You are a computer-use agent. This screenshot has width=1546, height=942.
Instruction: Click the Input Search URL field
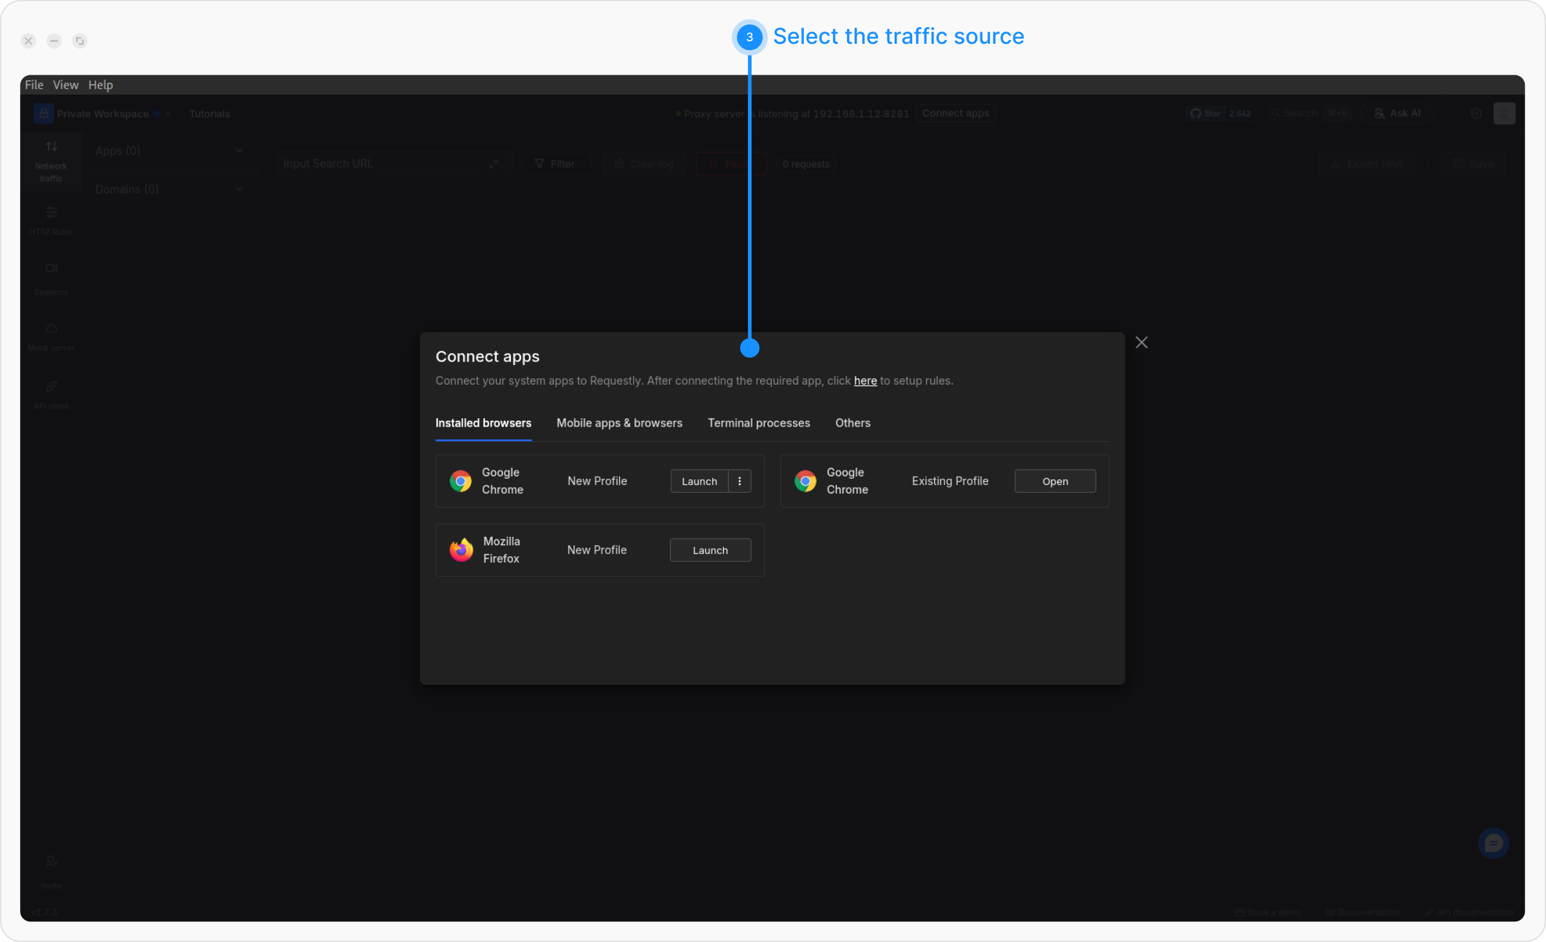pos(383,164)
